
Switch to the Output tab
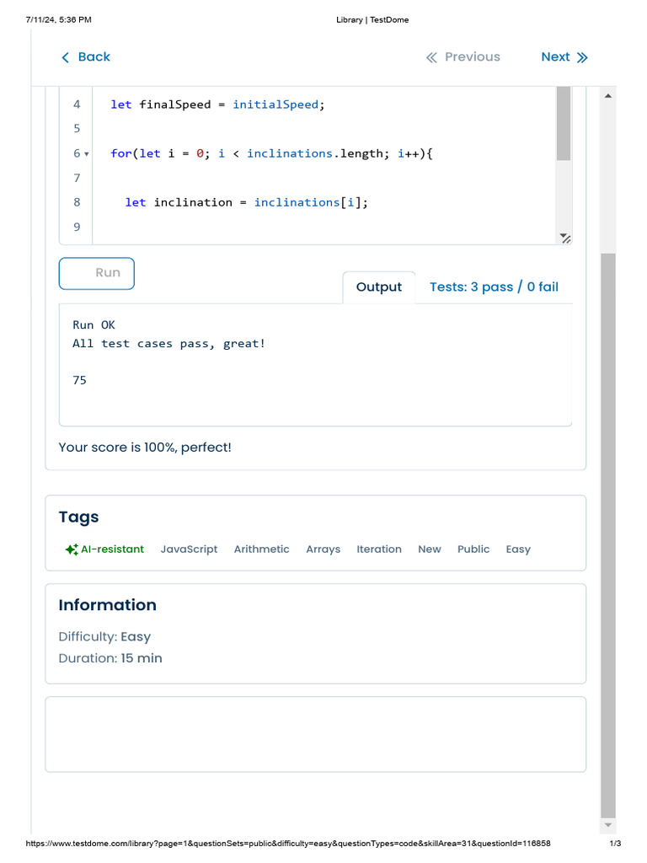click(x=379, y=287)
